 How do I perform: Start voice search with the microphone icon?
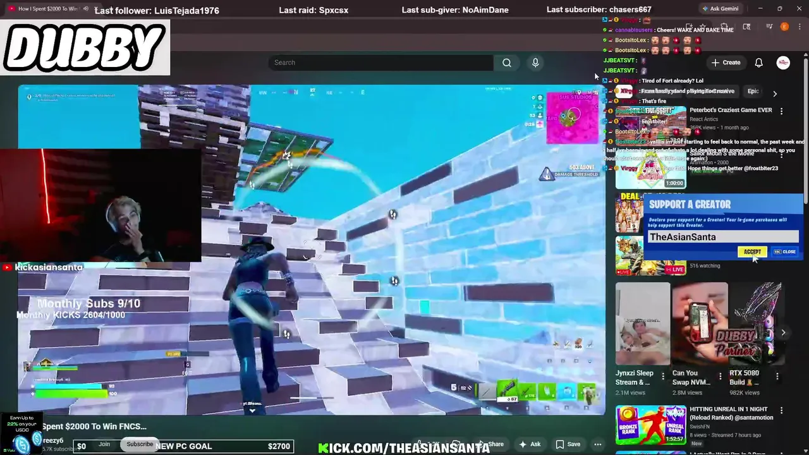click(x=535, y=63)
